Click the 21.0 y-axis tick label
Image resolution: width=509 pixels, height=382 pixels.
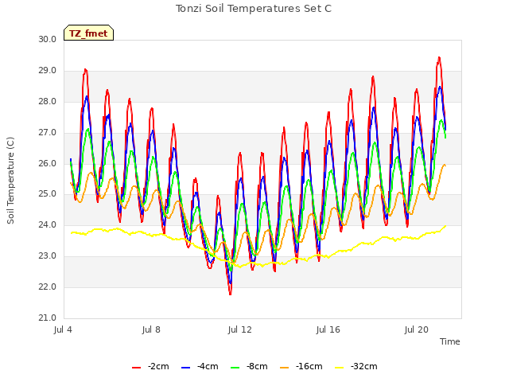tap(48, 318)
